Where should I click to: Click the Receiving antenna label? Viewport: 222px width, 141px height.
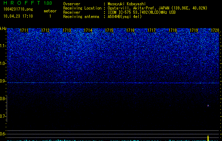81,17
